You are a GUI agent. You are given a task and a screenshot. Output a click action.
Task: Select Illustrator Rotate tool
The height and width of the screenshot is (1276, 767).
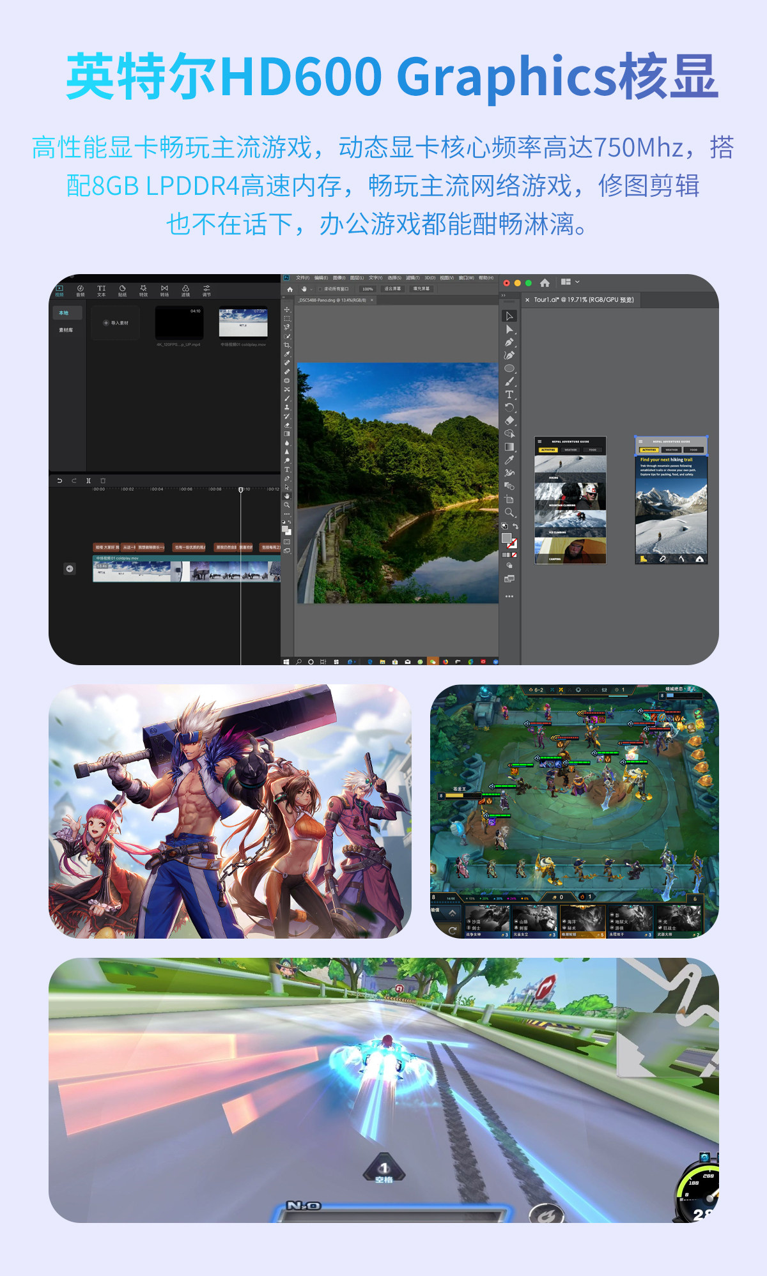tap(509, 408)
